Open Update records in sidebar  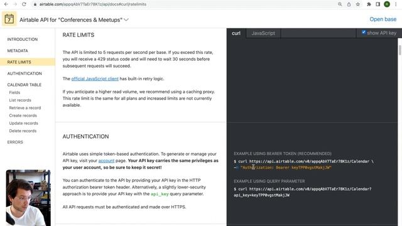(x=23, y=123)
